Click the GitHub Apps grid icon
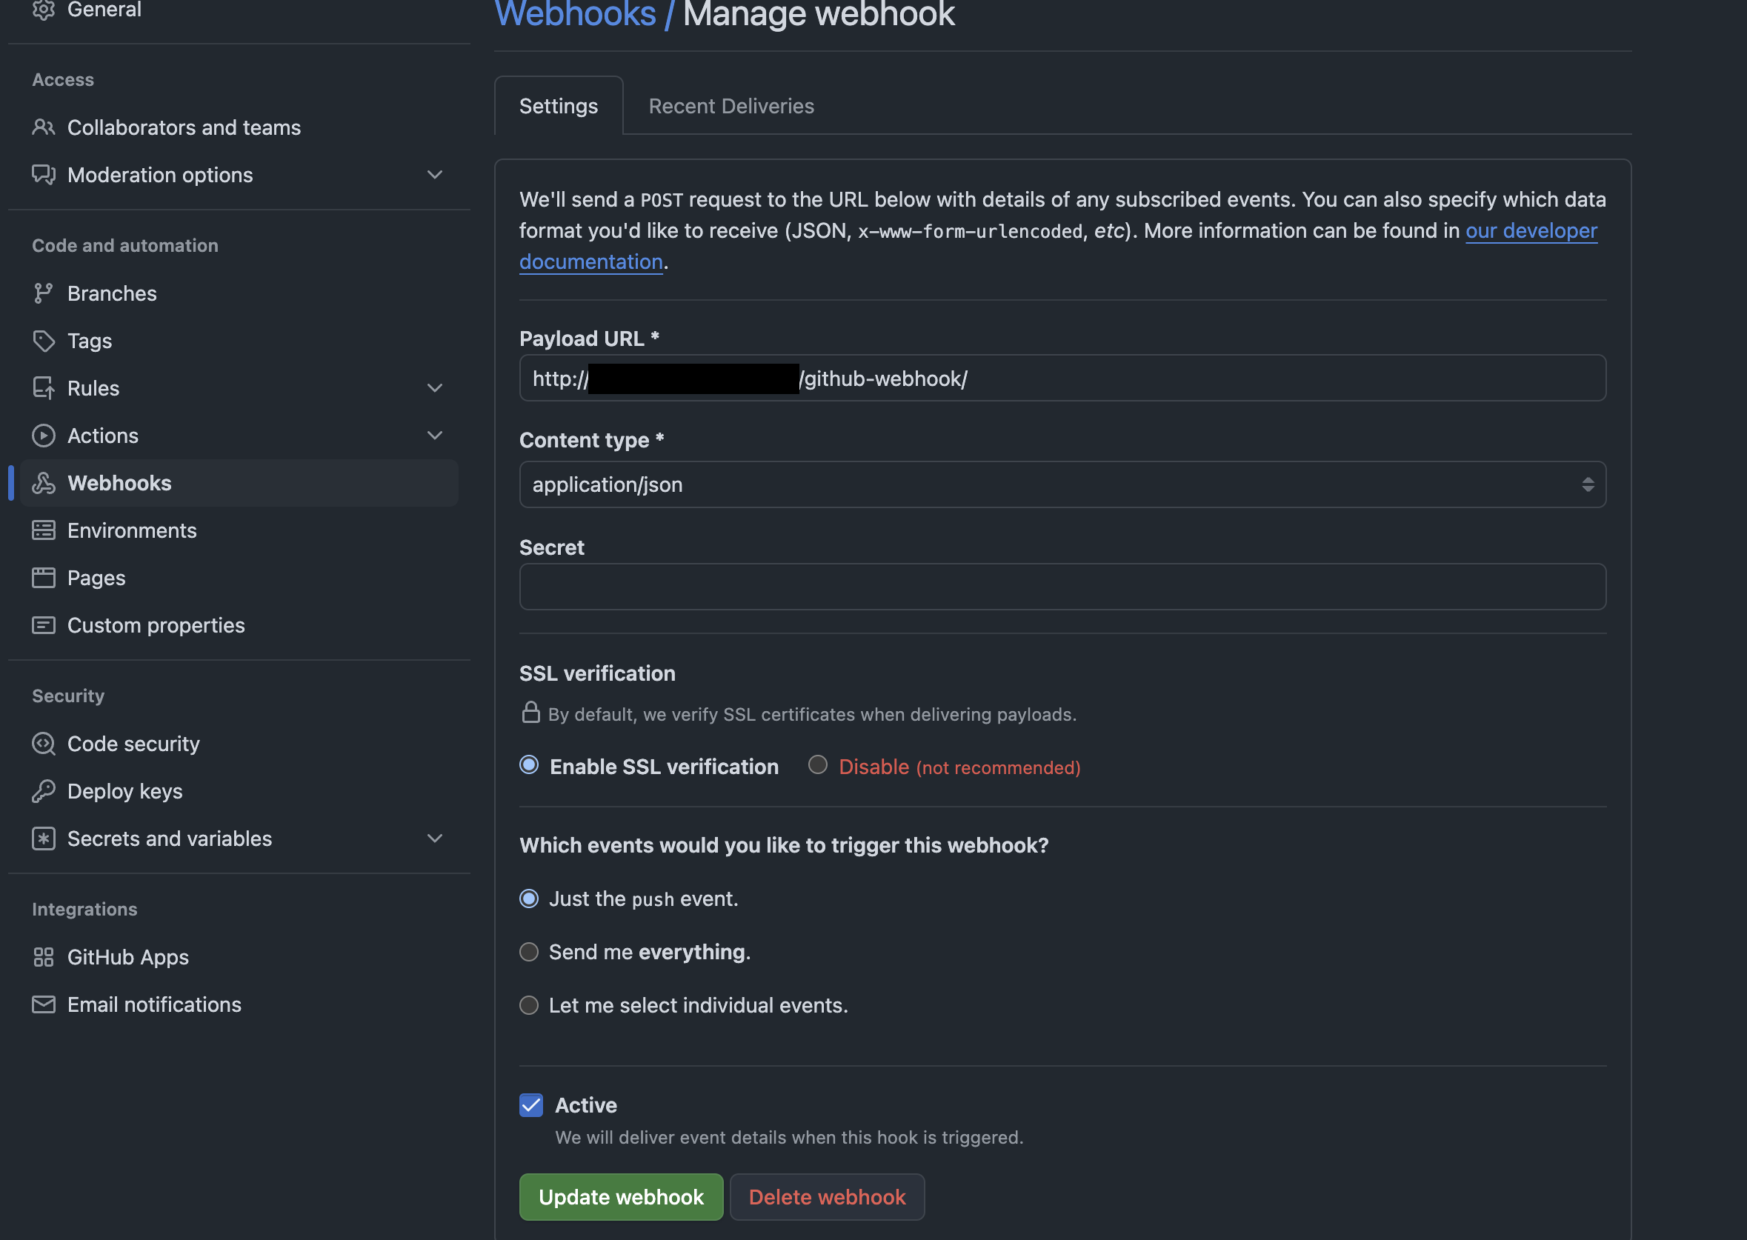Viewport: 1747px width, 1240px height. 44,957
